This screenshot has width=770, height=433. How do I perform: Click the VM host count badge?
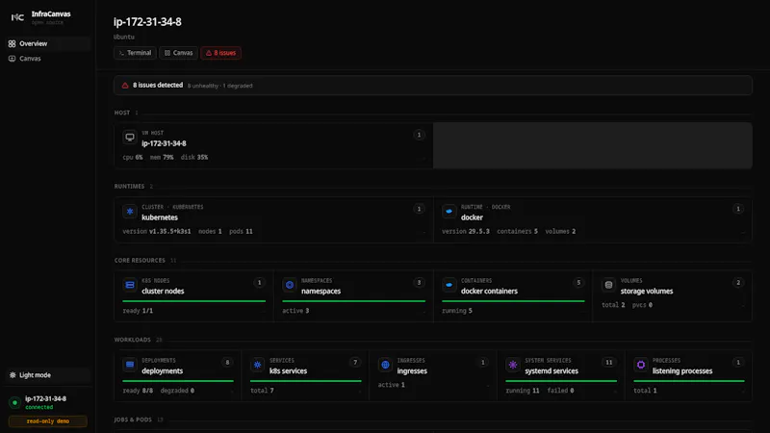pyautogui.click(x=419, y=135)
